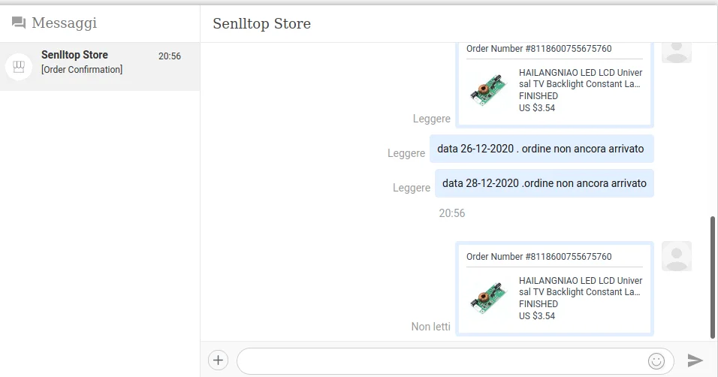Click the user avatar beside the lower order card

point(676,257)
